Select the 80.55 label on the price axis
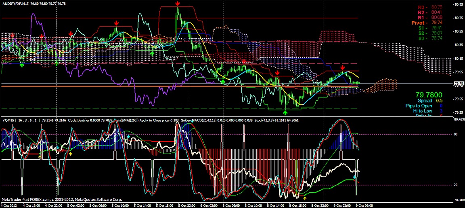 tap(459, 31)
